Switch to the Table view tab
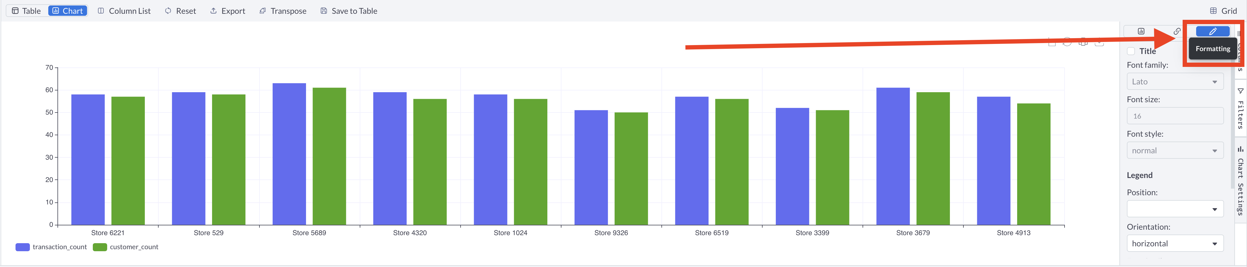The image size is (1247, 267). (27, 11)
